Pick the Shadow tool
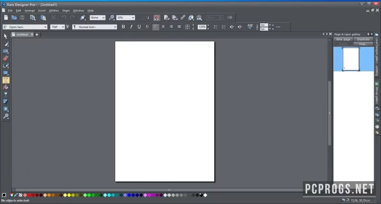This screenshot has width=381, height=204. click(6, 102)
